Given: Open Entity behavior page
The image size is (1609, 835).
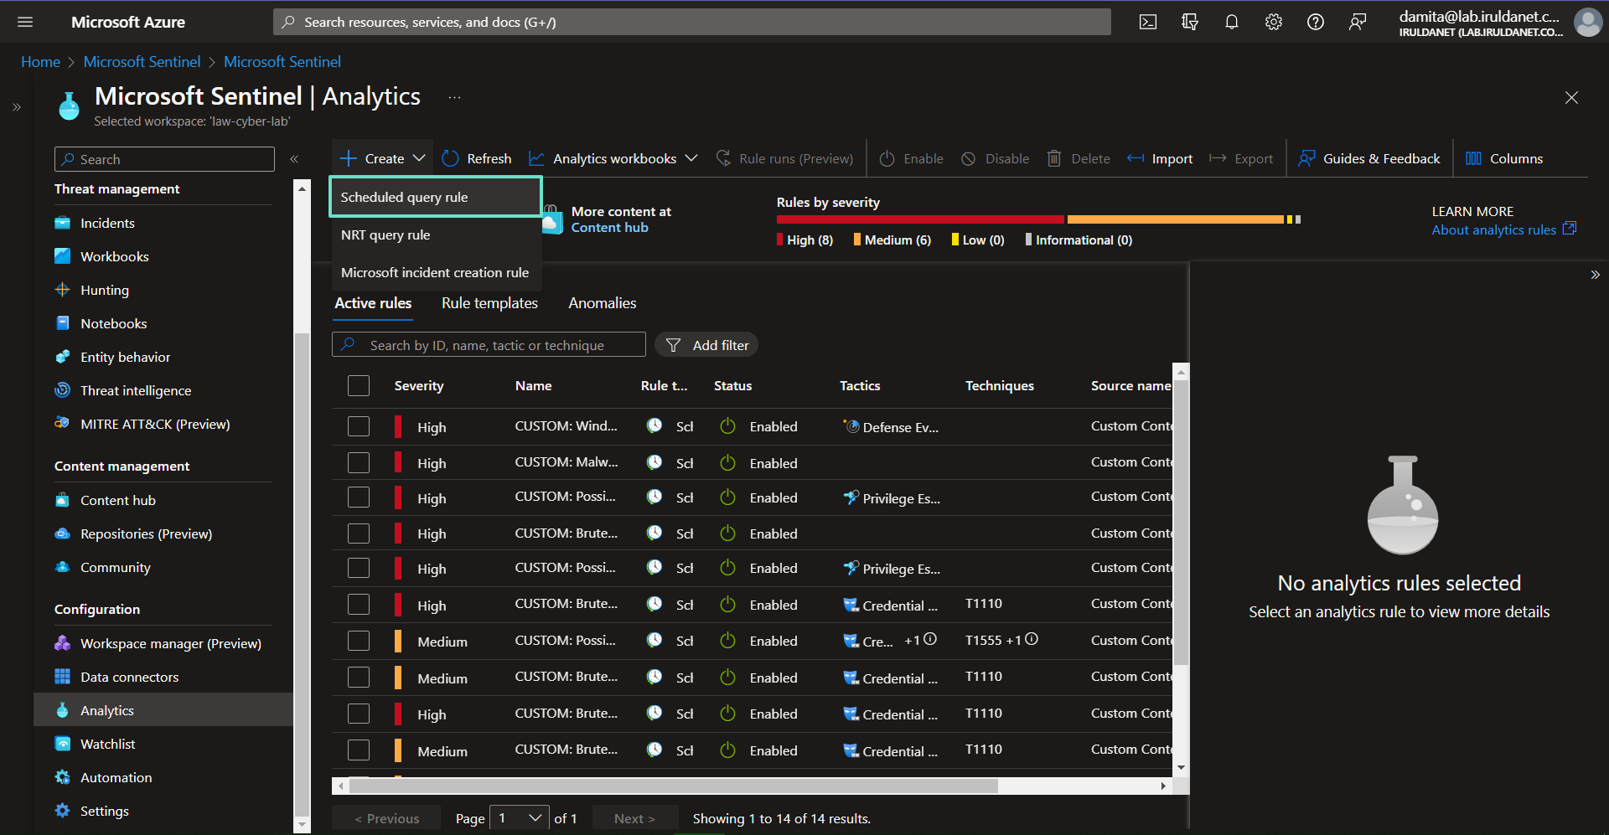Looking at the screenshot, I should (126, 357).
